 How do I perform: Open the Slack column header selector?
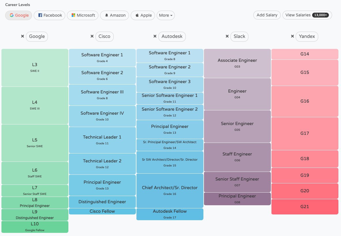(239, 37)
